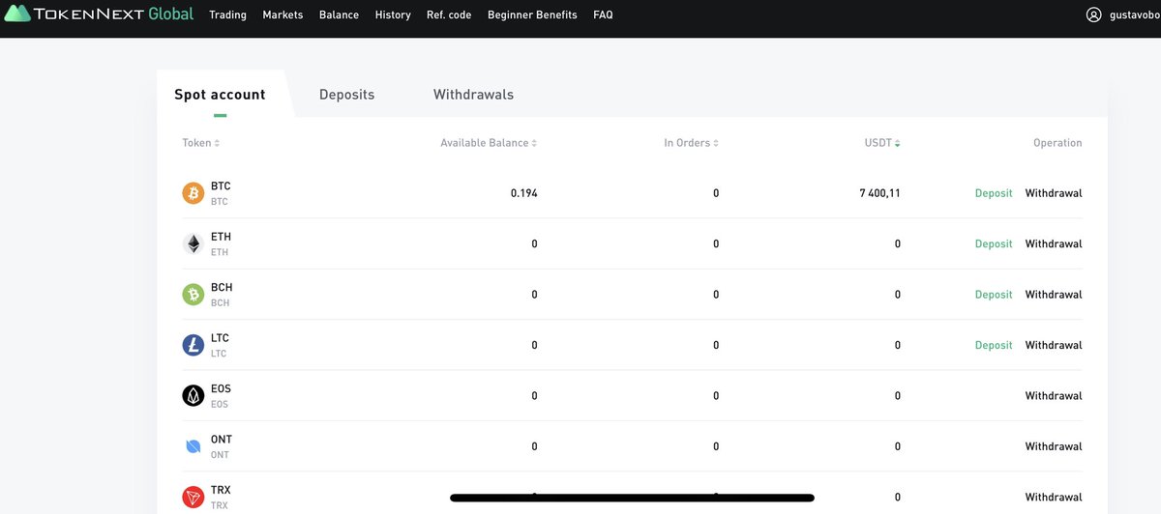The width and height of the screenshot is (1161, 514).
Task: Sort table by Token column
Action: pyautogui.click(x=200, y=143)
